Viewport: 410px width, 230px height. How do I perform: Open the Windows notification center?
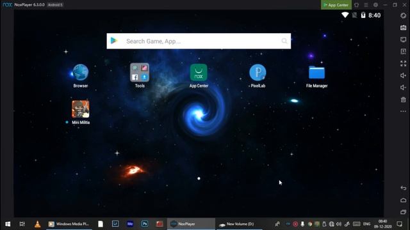point(399,224)
